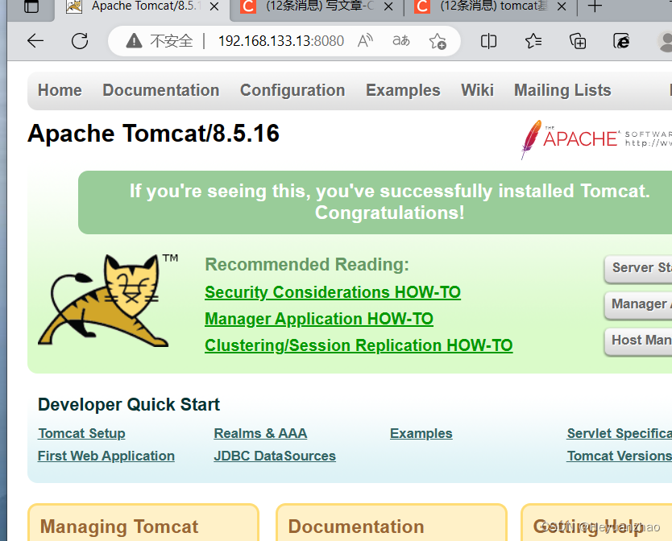Close the Apache Tomcat tab
Screen dimensions: 672x541
[214, 6]
